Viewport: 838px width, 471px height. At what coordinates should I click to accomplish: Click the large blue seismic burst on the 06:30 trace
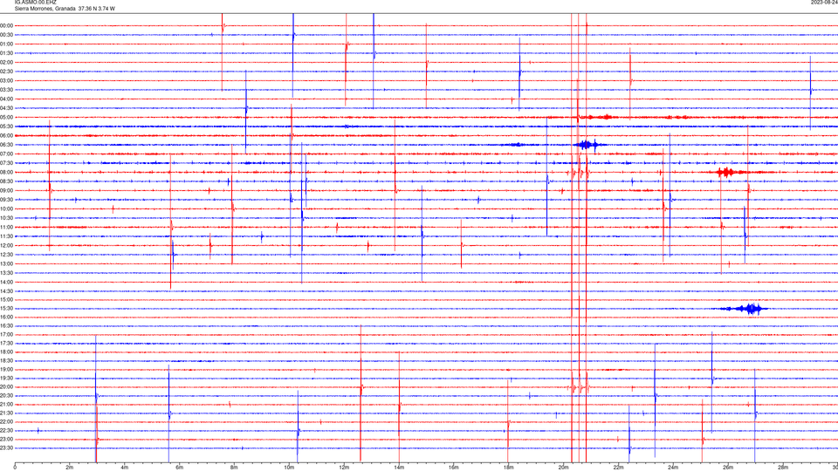(x=589, y=145)
